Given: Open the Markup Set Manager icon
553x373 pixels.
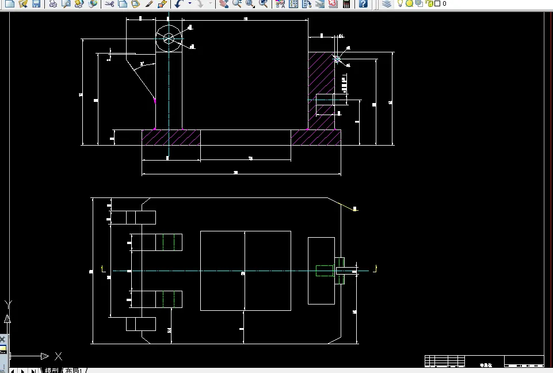Looking at the screenshot, I should click(333, 4).
